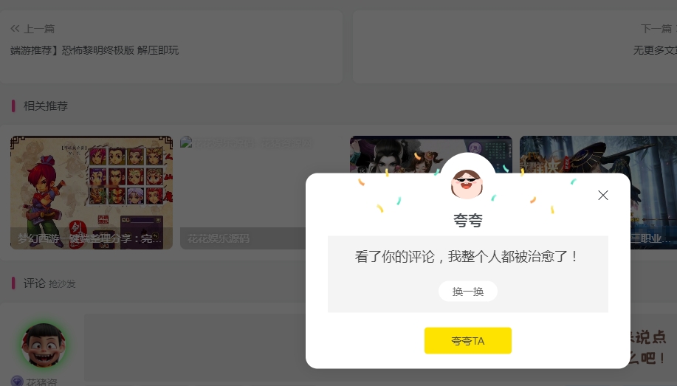677x386 pixels.
Task: Click the 评论 抢沙发 section heading
Action: pos(49,283)
